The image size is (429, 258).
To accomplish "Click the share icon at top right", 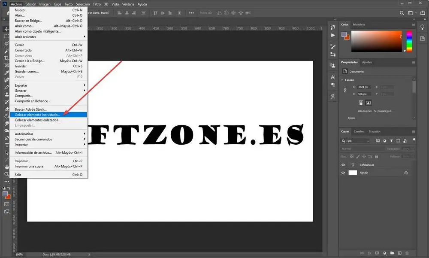I will coord(423,13).
